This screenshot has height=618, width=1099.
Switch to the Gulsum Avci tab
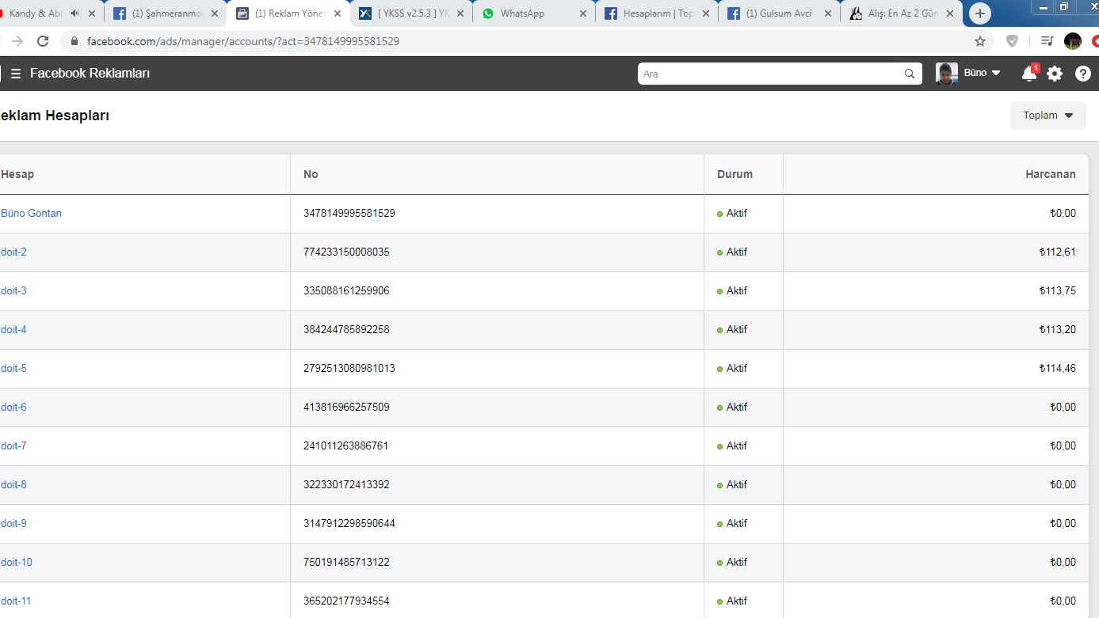pos(780,13)
